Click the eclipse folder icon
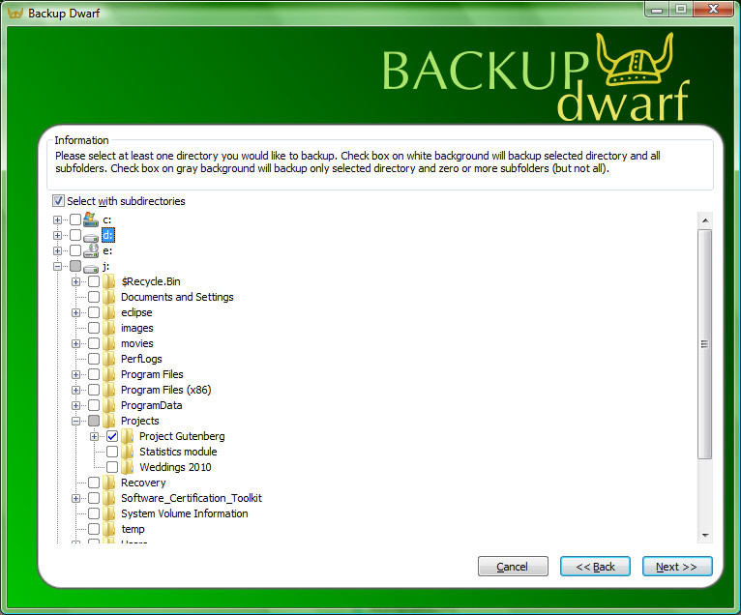This screenshot has width=741, height=615. 109,312
